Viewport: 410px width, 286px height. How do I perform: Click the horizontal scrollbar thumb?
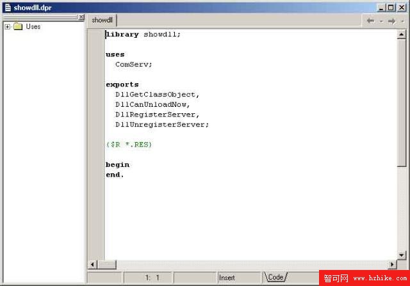107,265
